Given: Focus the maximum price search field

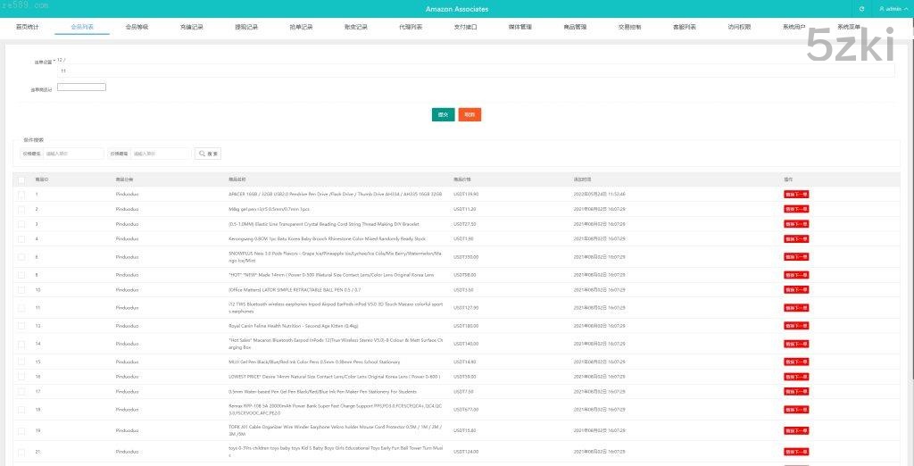Looking at the screenshot, I should [161, 154].
